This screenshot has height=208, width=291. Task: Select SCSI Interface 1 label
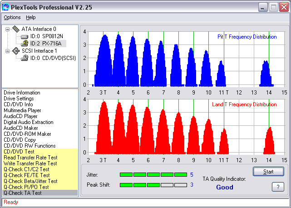coord(39,51)
